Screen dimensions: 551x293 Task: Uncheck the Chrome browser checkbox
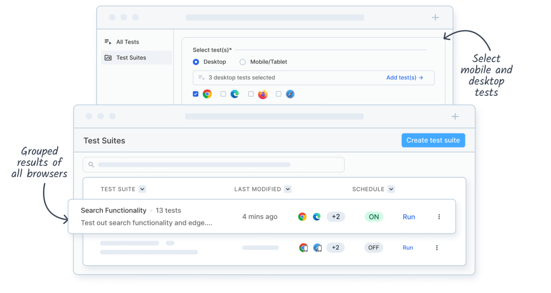pyautogui.click(x=196, y=94)
